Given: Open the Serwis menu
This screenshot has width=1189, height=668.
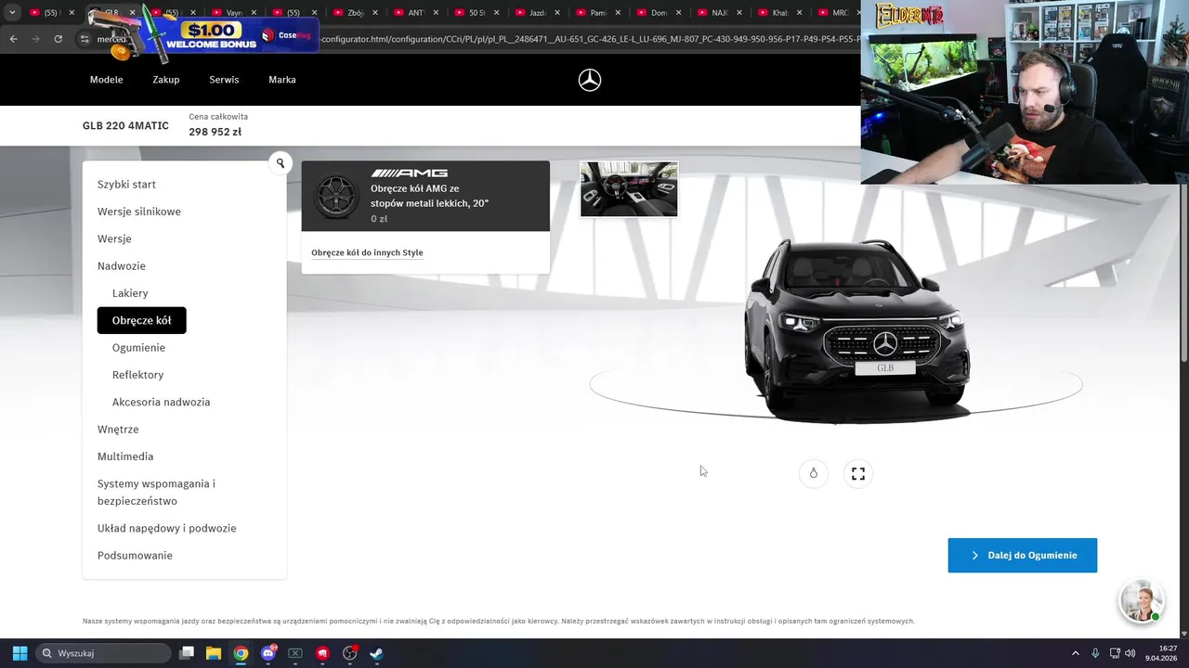Looking at the screenshot, I should 224,80.
